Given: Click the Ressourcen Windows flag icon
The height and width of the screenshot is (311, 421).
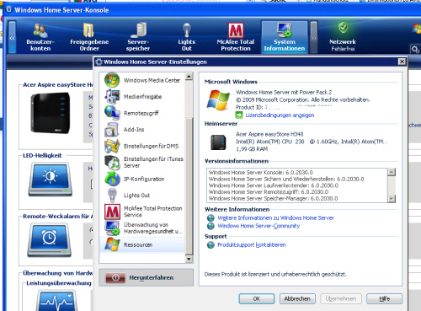Looking at the screenshot, I should (x=112, y=244).
